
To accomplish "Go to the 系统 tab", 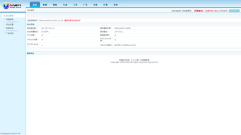I will [x=116, y=5].
